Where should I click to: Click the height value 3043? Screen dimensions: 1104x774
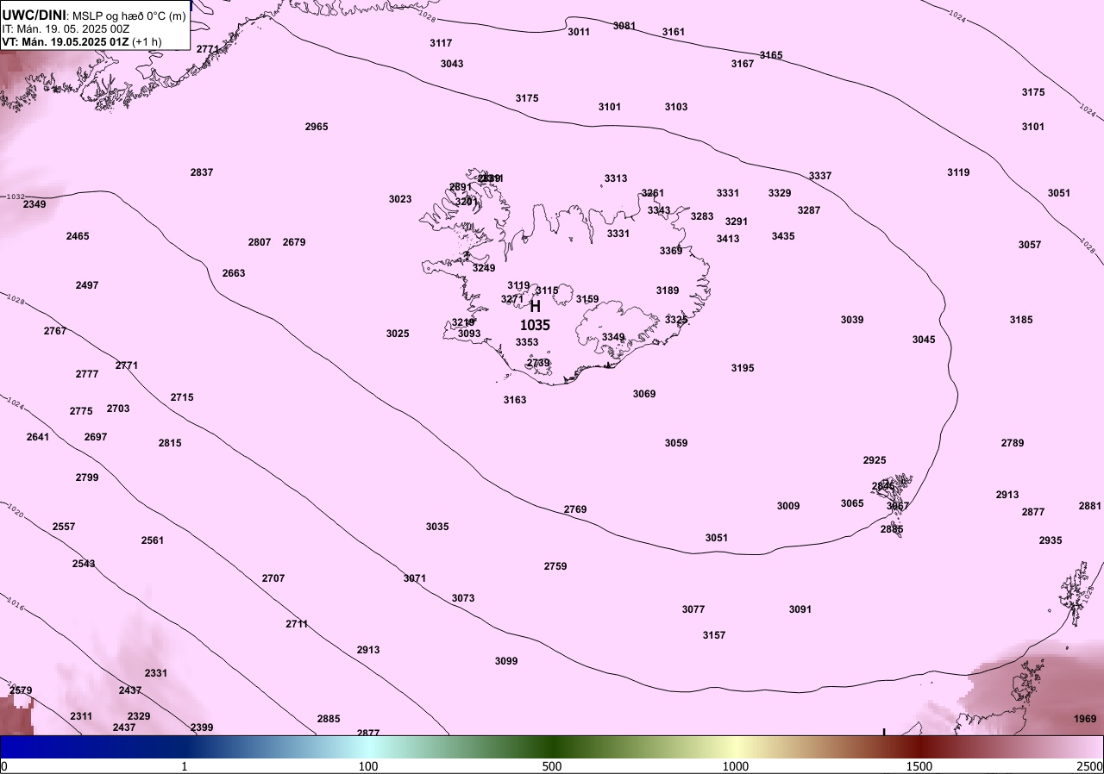pyautogui.click(x=452, y=64)
